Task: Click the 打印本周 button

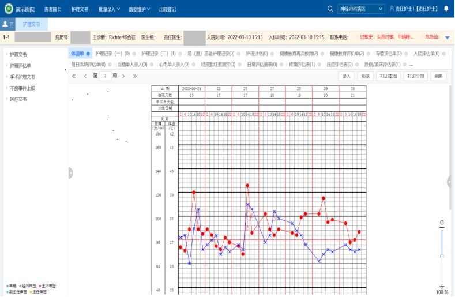Action: 388,76
